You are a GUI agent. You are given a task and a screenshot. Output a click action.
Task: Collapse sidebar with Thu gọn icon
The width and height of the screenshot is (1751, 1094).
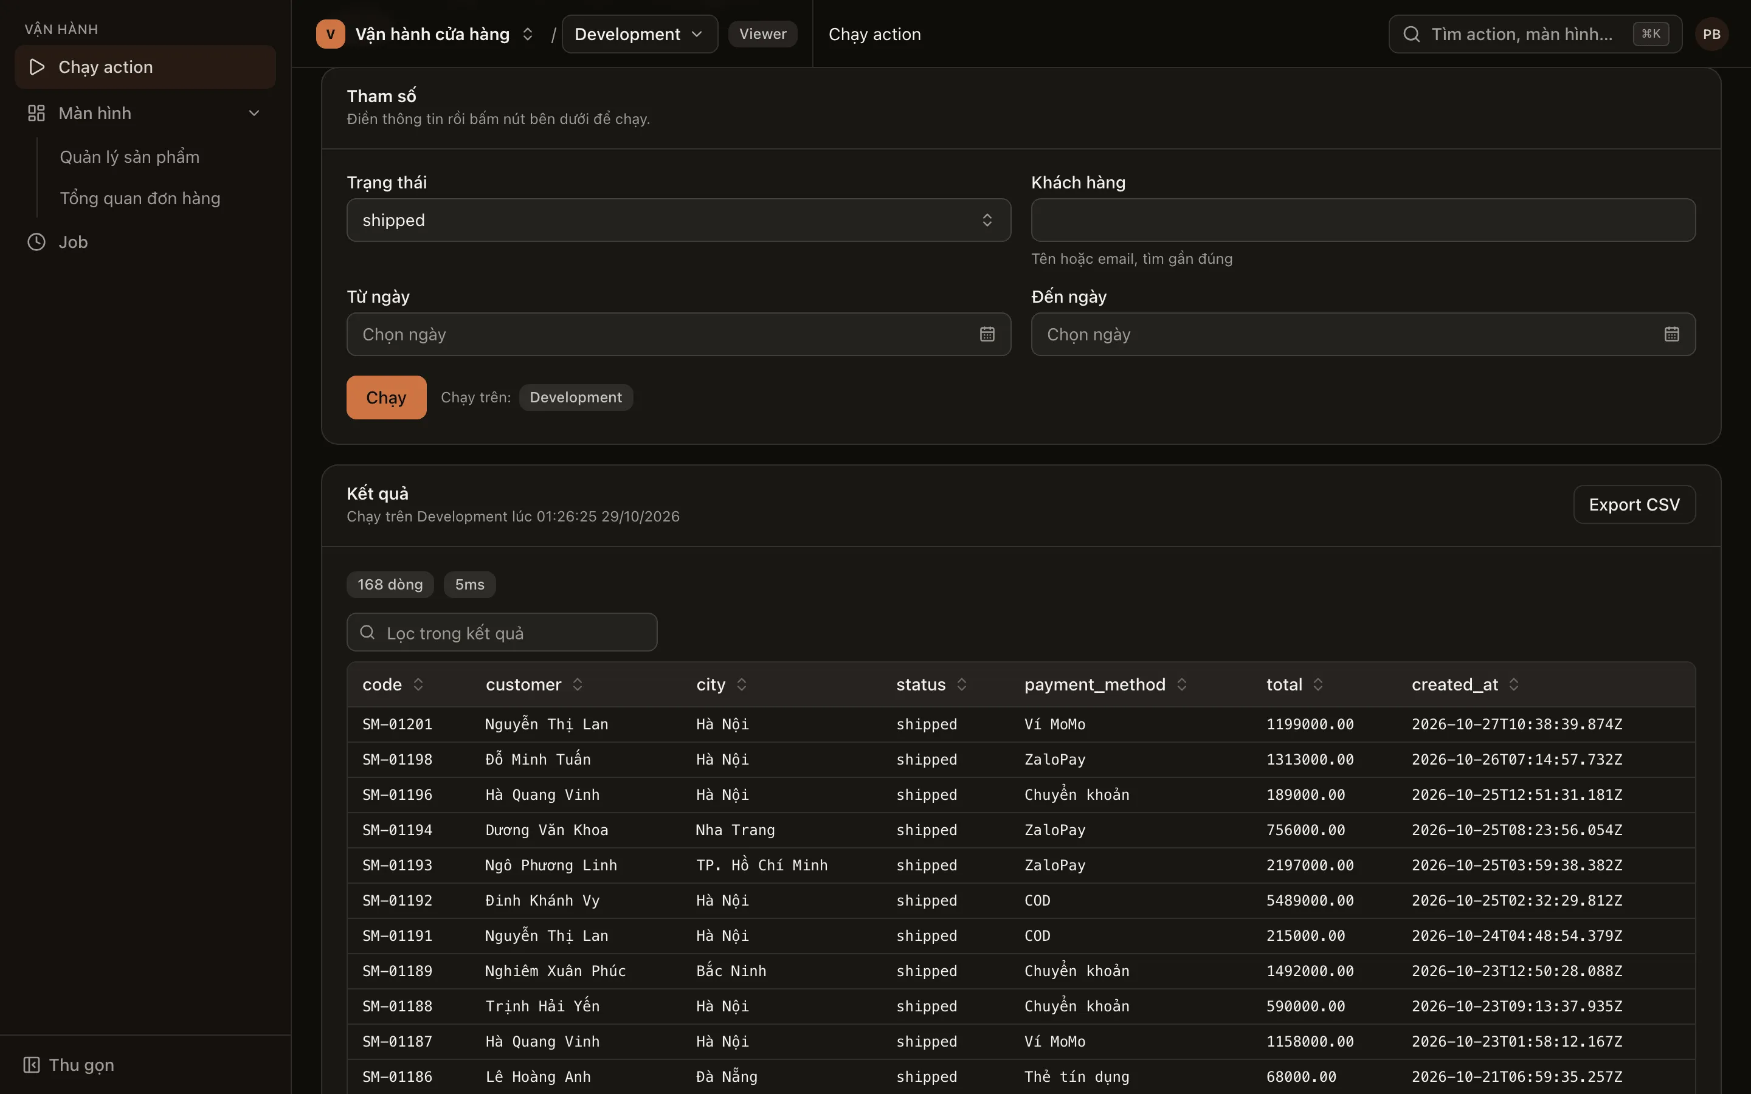pyautogui.click(x=31, y=1064)
